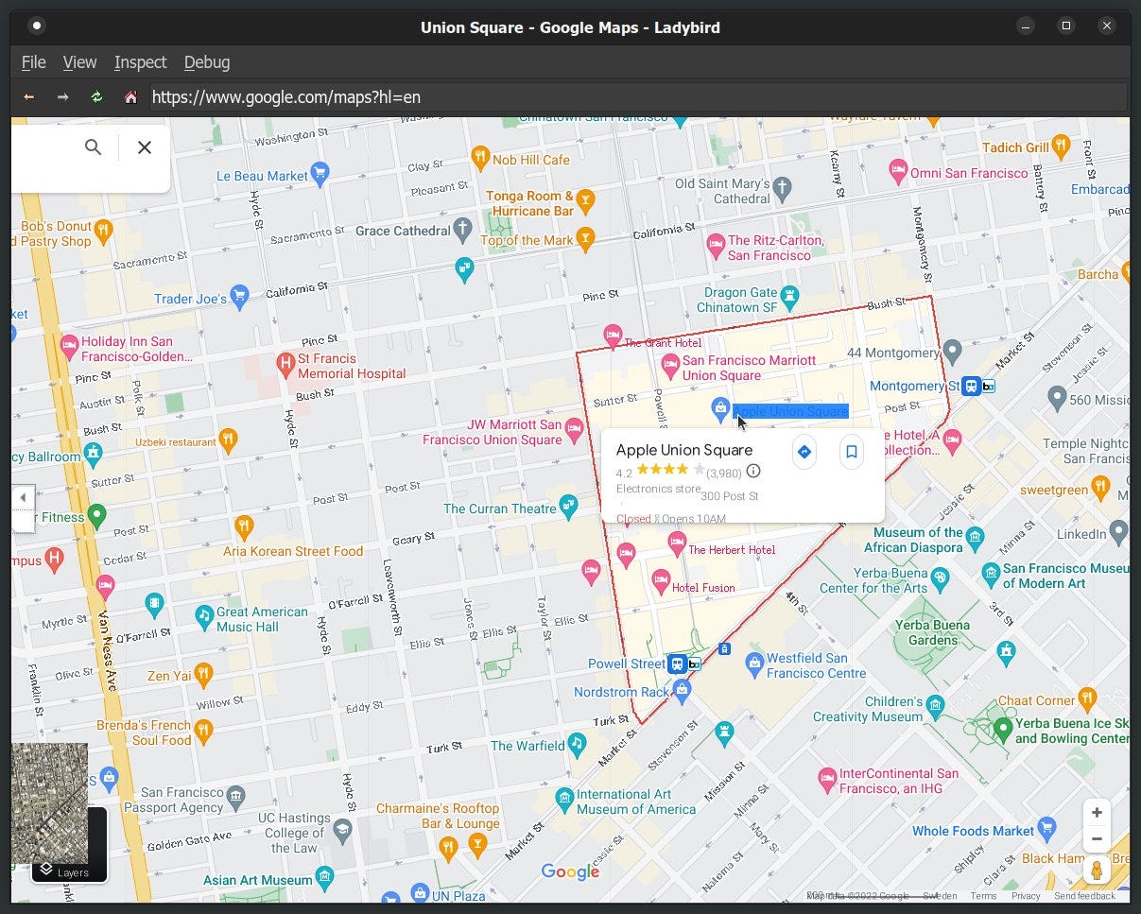
Task: Open the Terms link
Action: 983,896
